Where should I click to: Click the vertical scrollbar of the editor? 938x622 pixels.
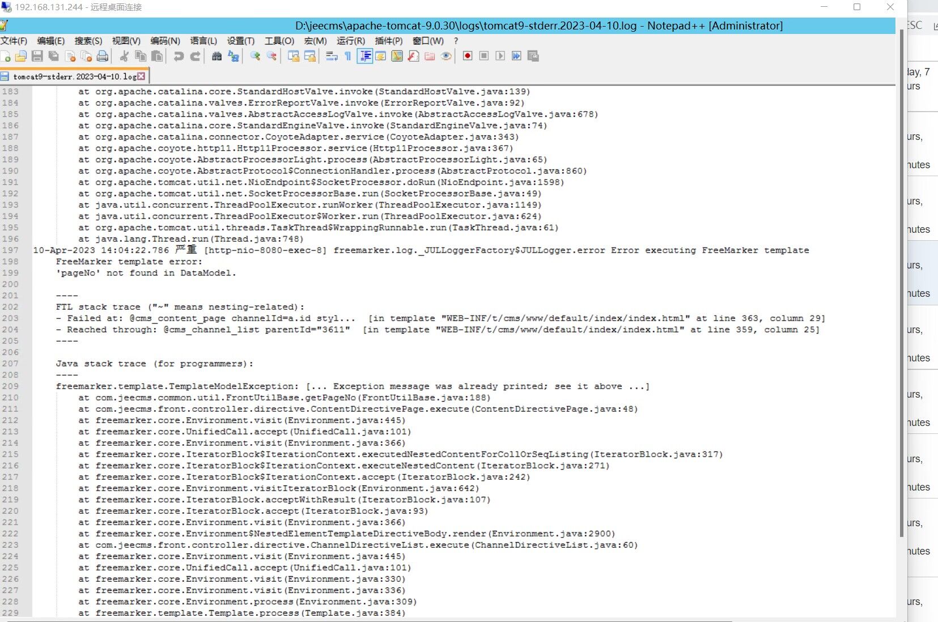902,283
